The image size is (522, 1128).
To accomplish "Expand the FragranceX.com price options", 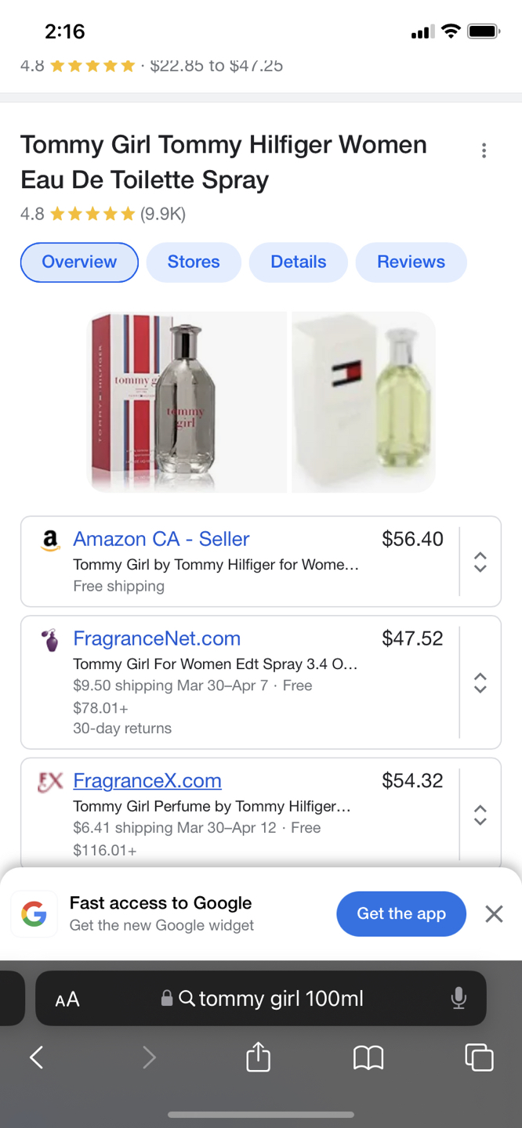I will 480,816.
